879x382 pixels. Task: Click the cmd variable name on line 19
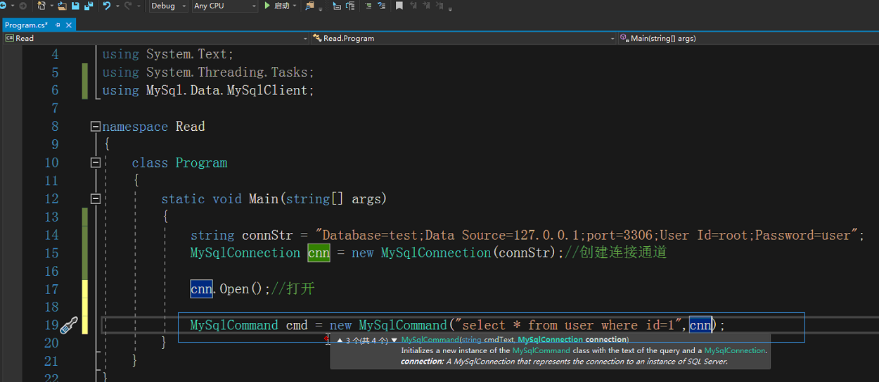pyautogui.click(x=297, y=325)
